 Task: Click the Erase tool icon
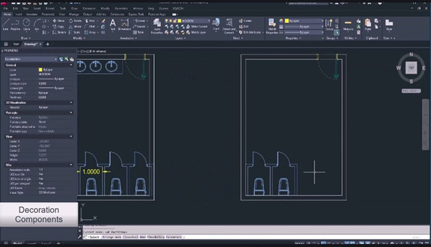click(103, 21)
